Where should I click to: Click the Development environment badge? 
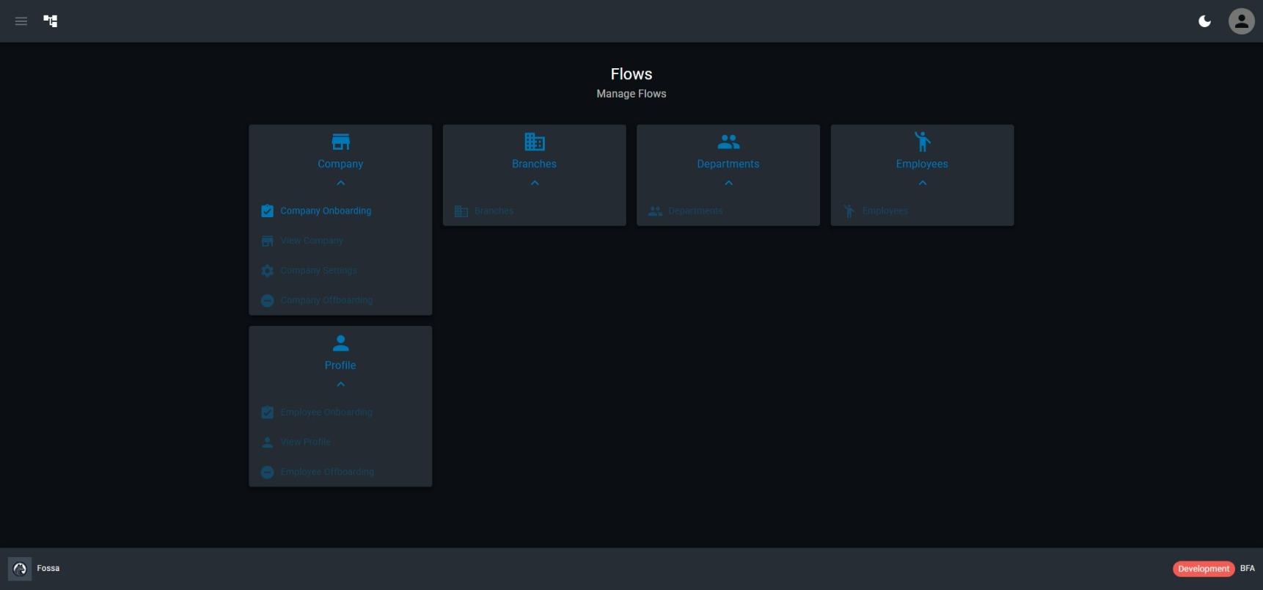click(1203, 569)
